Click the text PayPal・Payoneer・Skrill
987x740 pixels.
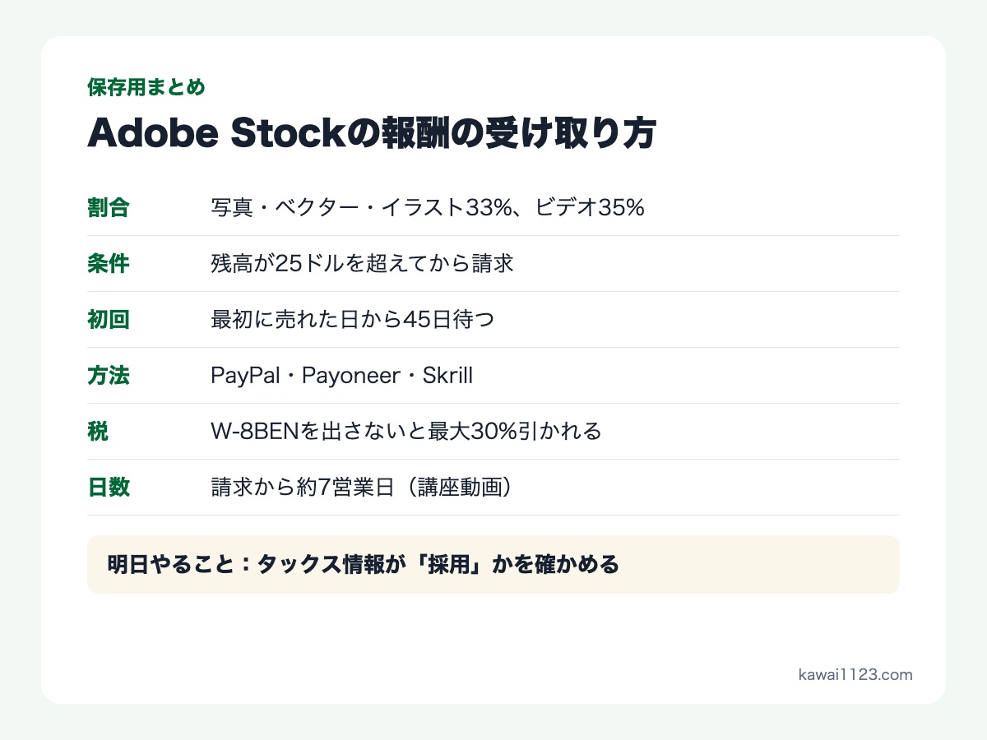[342, 376]
